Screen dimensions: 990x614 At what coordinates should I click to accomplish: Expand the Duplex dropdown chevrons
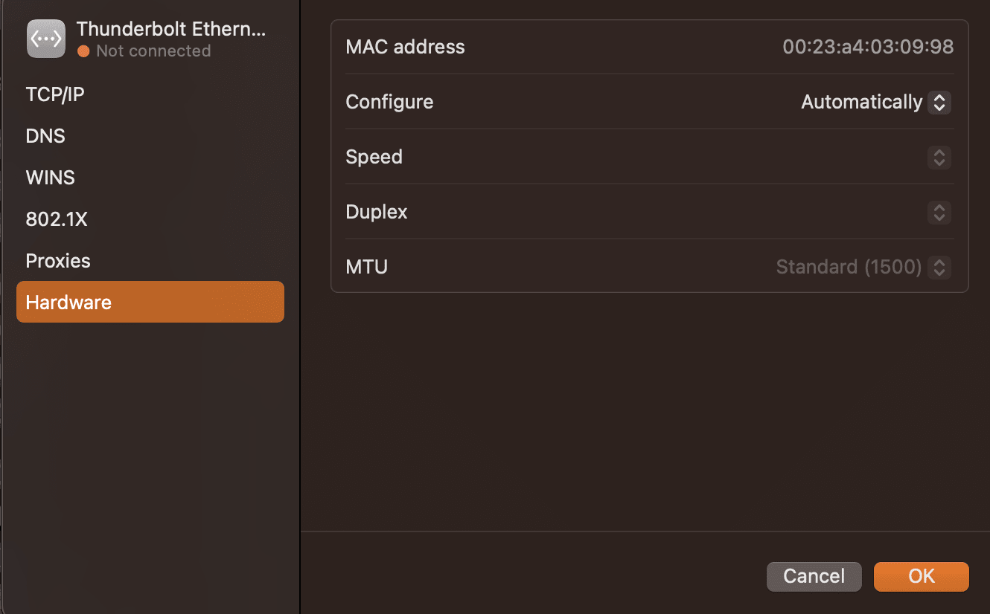pos(939,212)
